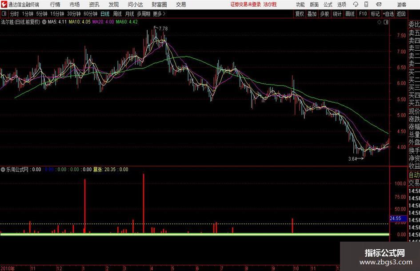420x271 pixels.
Task: Click the Tongdaxin red logo icon
Action: tap(4, 4)
